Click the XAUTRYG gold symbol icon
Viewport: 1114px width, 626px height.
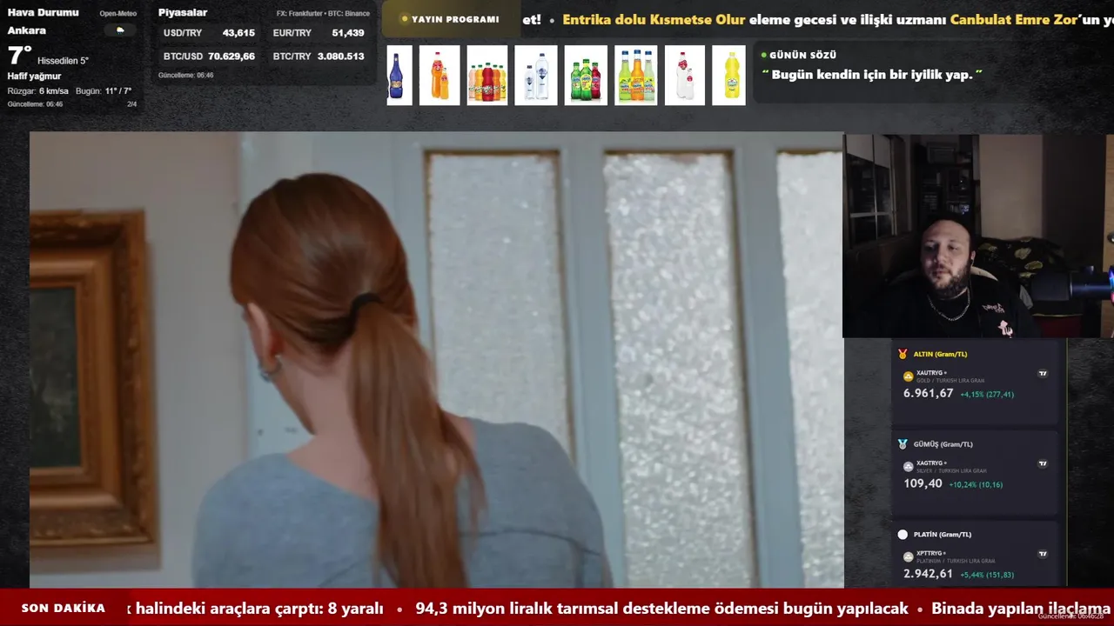pos(909,376)
